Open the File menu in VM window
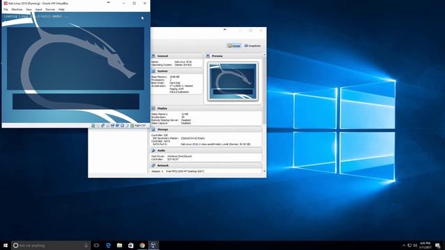 6,9
